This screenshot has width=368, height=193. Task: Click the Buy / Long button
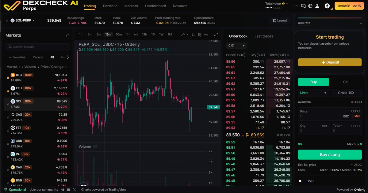[x=330, y=154]
